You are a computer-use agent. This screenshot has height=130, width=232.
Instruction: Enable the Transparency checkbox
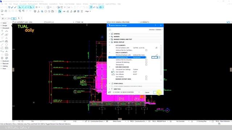point(146,65)
